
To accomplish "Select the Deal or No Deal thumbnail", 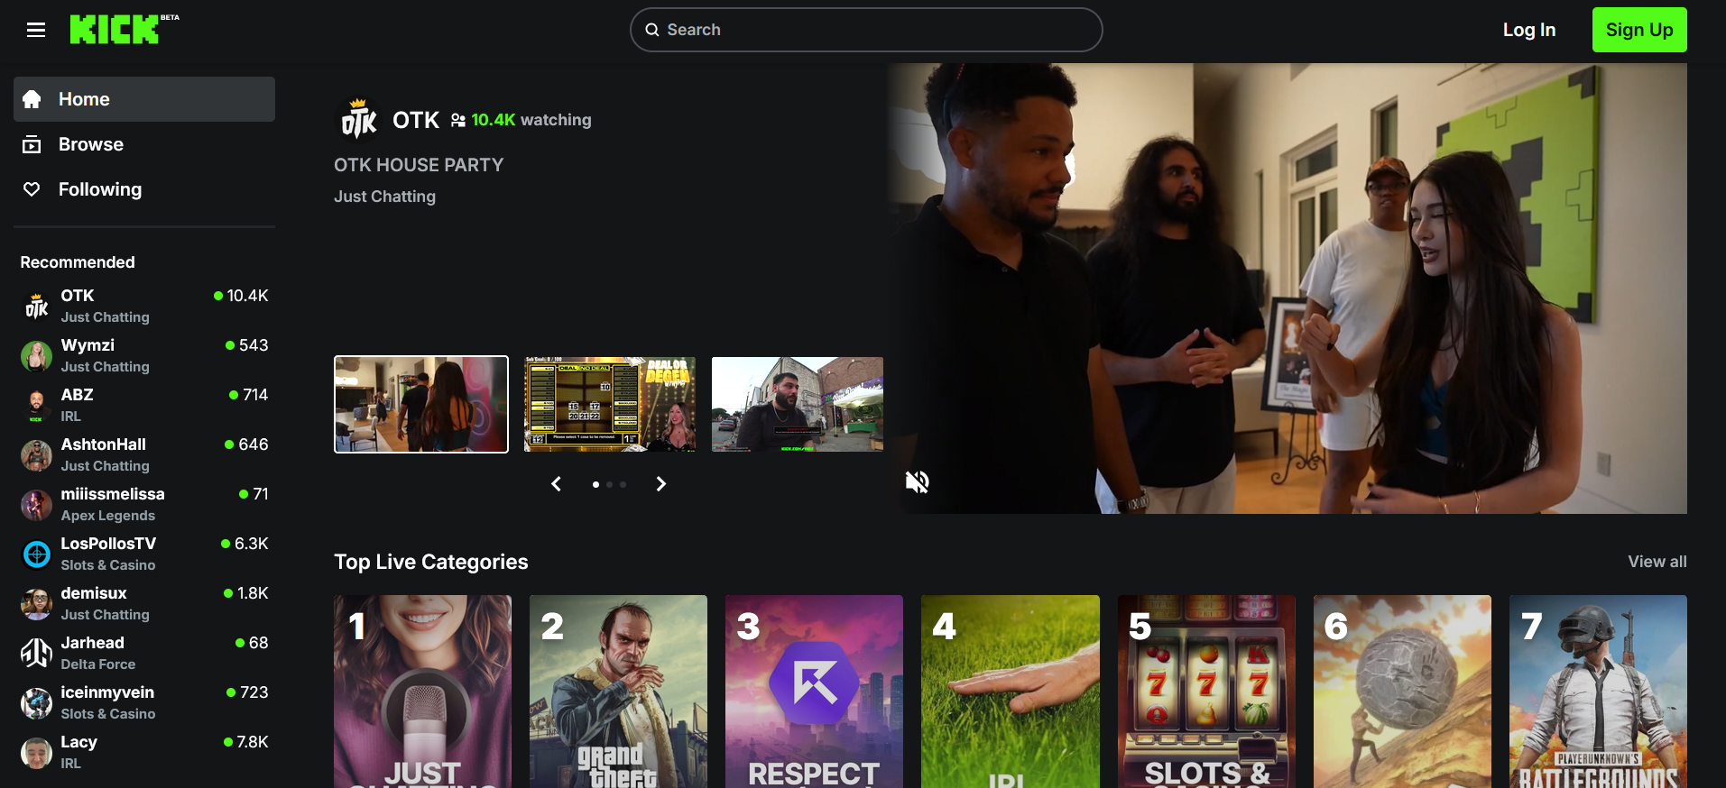I will click(x=610, y=404).
